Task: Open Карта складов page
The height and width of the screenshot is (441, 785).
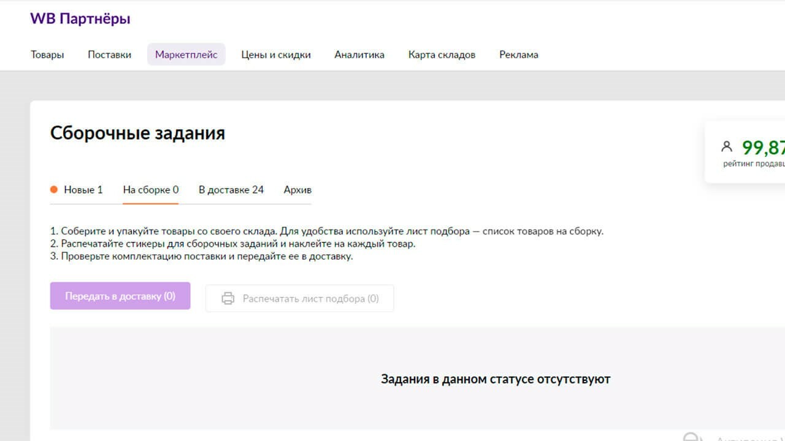Action: [442, 55]
